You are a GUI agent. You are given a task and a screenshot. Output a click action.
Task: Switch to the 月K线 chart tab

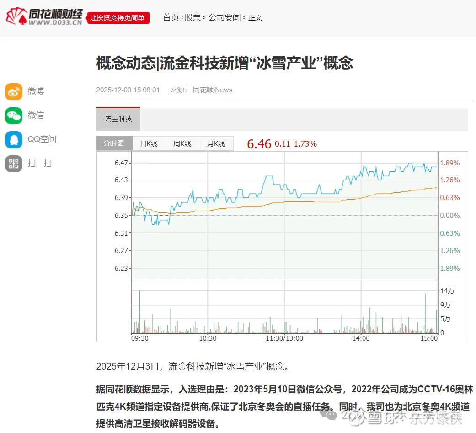click(216, 143)
